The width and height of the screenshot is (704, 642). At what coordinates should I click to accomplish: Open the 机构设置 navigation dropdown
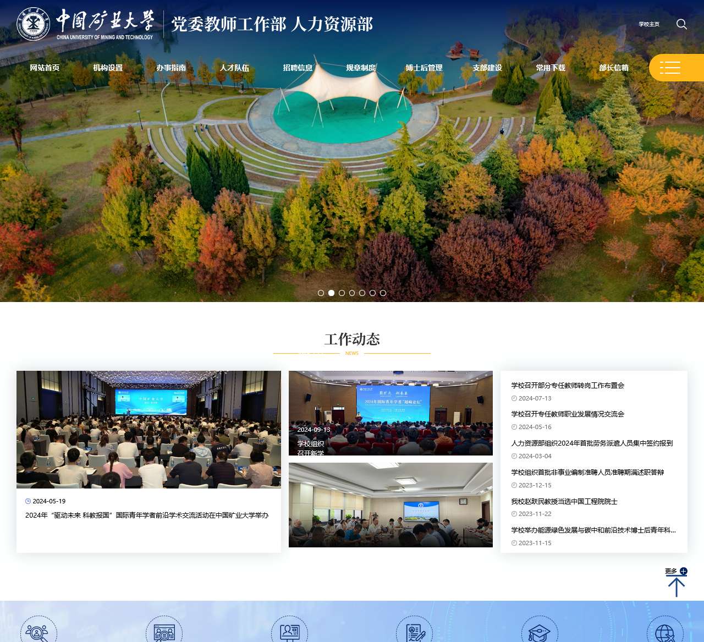(x=107, y=67)
